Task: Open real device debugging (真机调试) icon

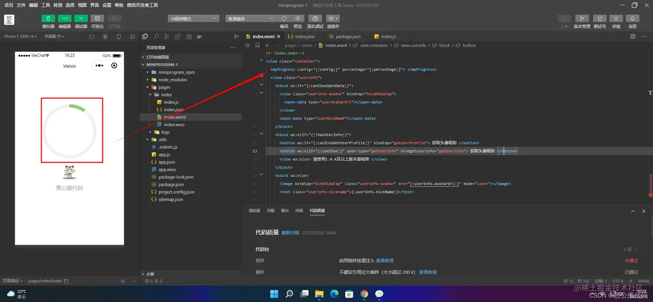Action: point(315,19)
